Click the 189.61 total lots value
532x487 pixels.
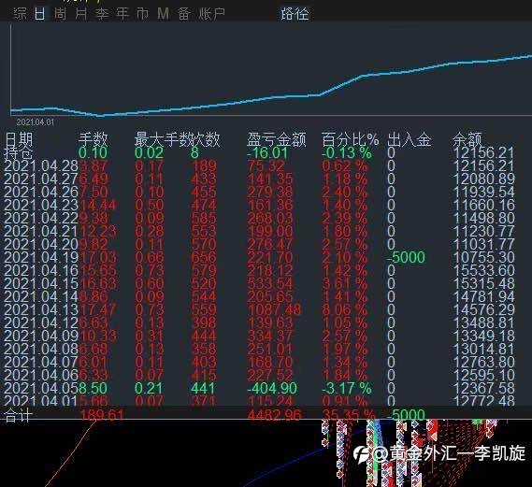point(102,415)
